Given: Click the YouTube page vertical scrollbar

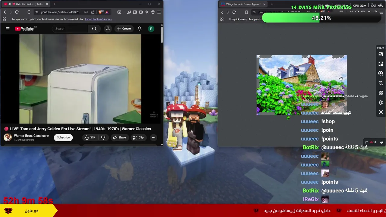Looking at the screenshot, I should pyautogui.click(x=162, y=35).
